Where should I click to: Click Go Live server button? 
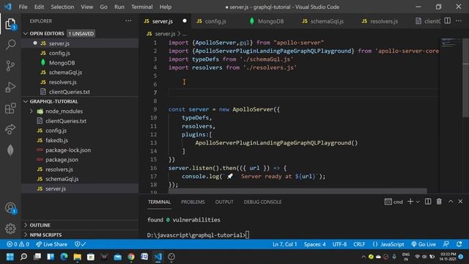click(x=424, y=244)
